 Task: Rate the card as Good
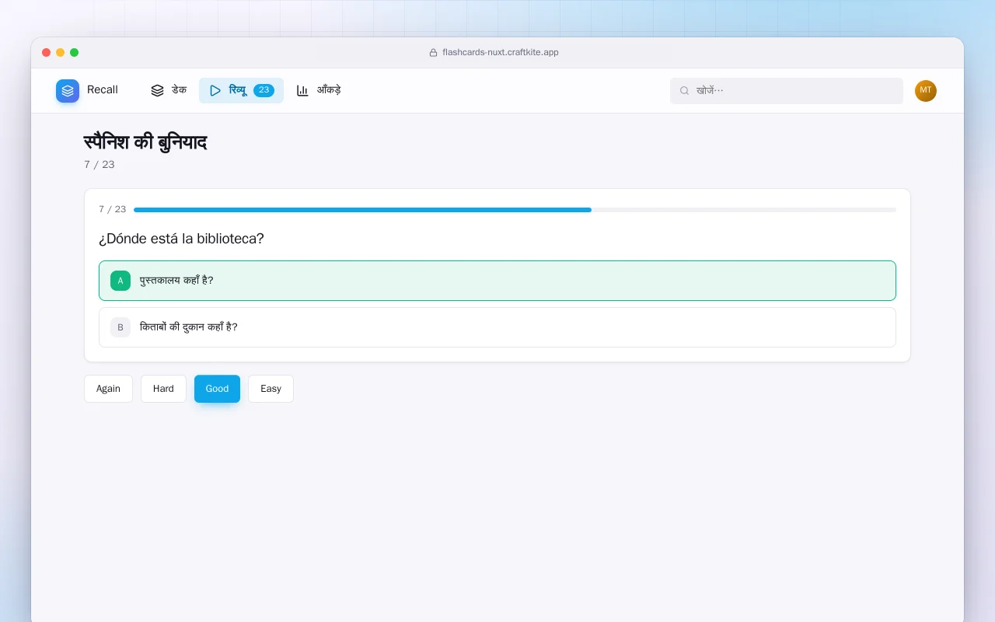click(217, 389)
